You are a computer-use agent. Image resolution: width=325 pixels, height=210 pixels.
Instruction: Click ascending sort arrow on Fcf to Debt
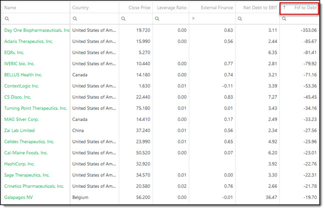click(x=284, y=7)
